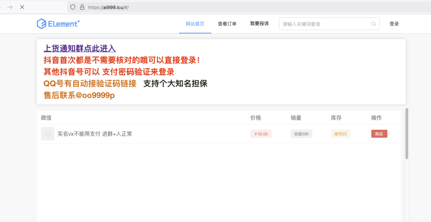Click the browser URL address bar

249,7
